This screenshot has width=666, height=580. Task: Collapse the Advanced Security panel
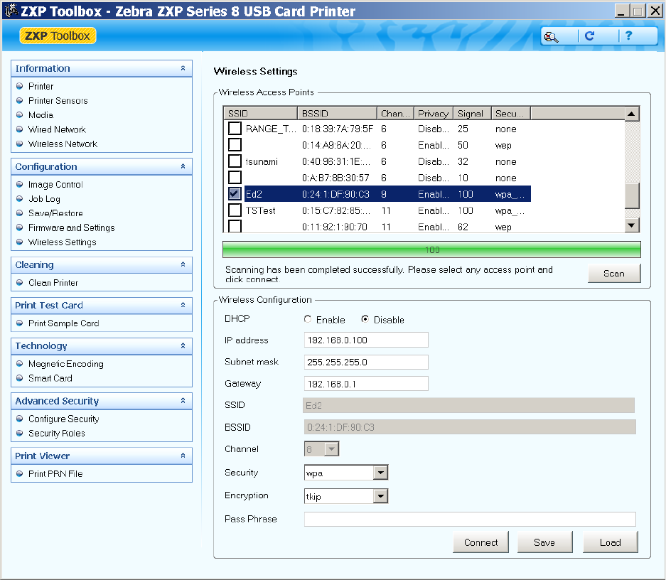pyautogui.click(x=183, y=401)
